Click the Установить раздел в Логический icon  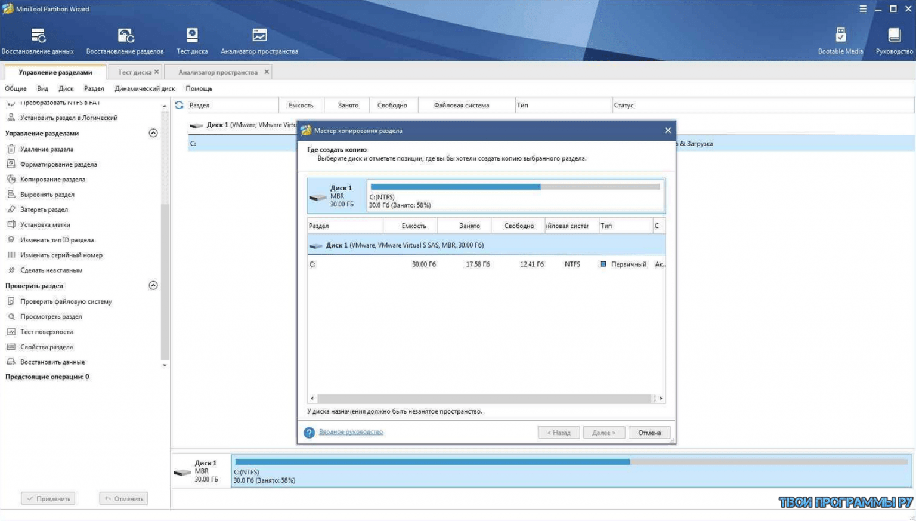click(11, 118)
